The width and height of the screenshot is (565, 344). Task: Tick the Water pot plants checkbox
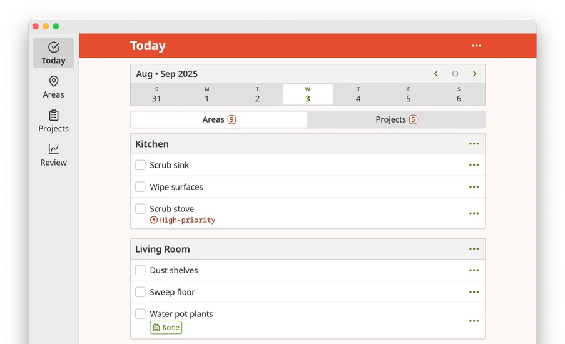[x=140, y=314]
